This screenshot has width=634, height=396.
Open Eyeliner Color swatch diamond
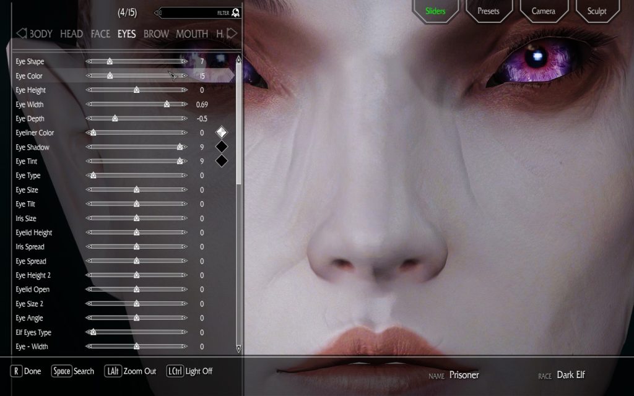point(221,132)
